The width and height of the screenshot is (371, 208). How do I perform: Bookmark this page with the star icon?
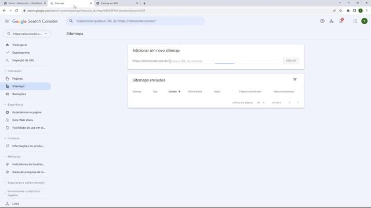click(x=340, y=10)
